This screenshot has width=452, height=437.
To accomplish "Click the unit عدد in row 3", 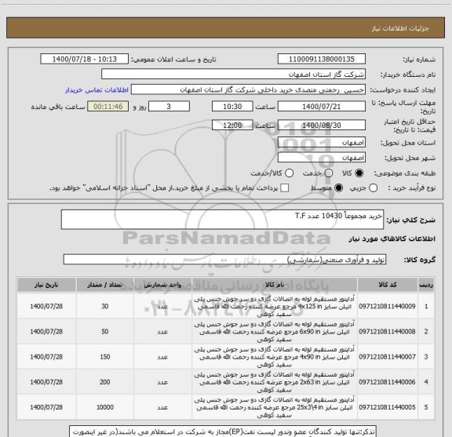I will click(x=162, y=357).
